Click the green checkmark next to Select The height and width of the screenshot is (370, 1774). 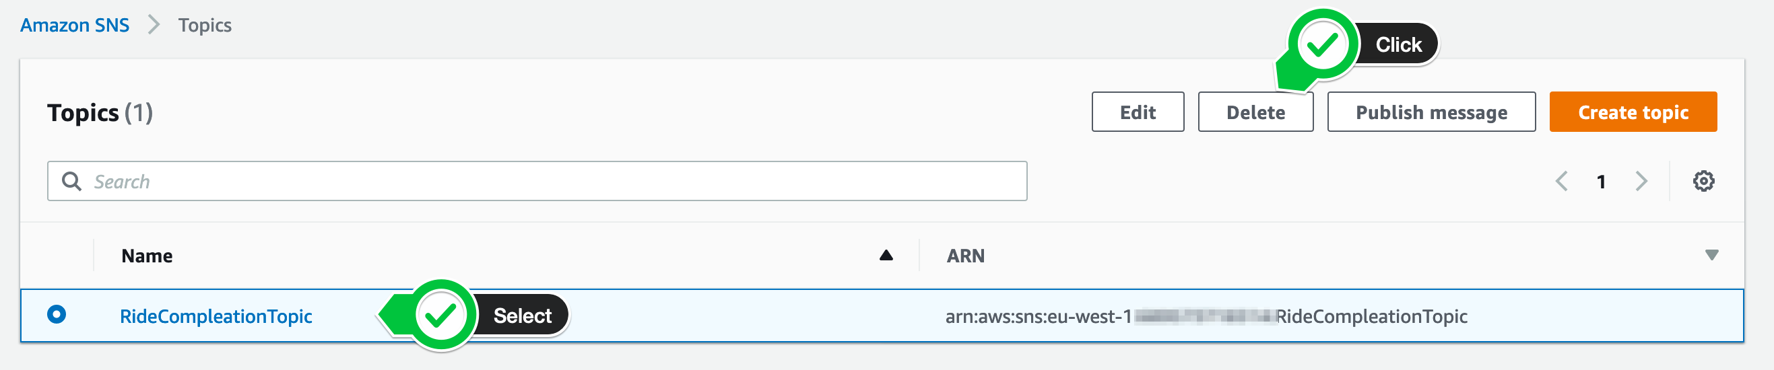[x=440, y=316]
